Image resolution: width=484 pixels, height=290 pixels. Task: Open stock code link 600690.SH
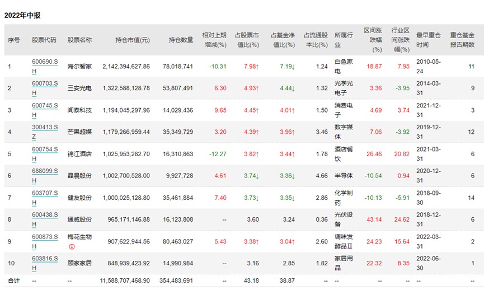[x=44, y=66]
